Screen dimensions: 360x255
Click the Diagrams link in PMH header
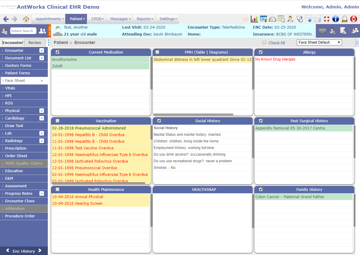218,52
